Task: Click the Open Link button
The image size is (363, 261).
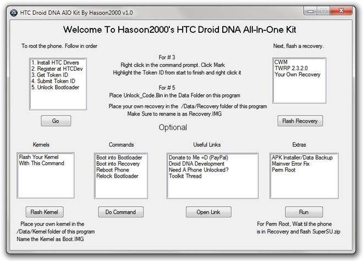Action: 208,212
